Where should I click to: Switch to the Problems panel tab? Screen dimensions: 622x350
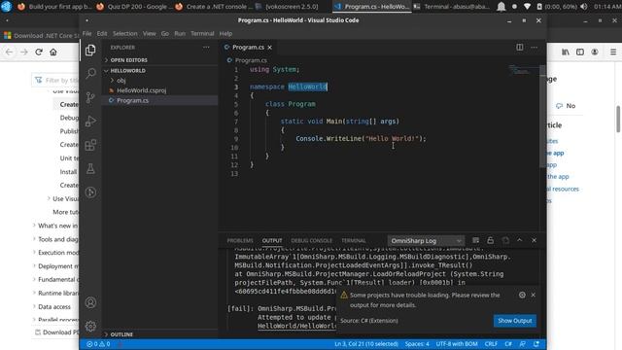pos(240,241)
